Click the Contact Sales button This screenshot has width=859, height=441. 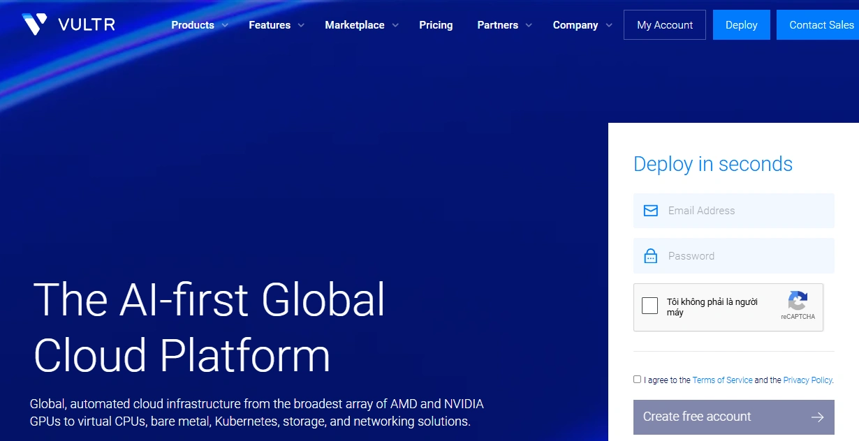818,24
